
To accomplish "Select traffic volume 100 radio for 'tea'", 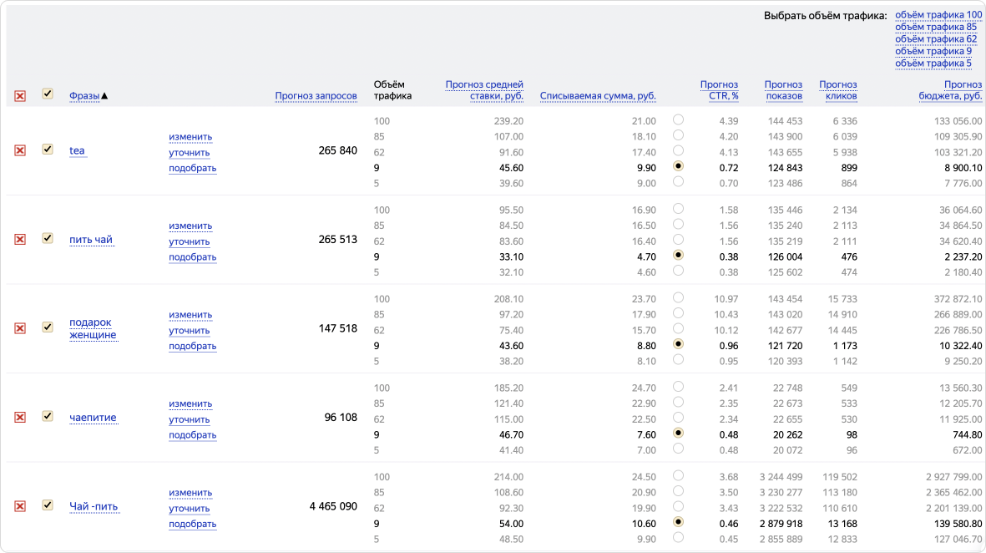I will tap(678, 119).
